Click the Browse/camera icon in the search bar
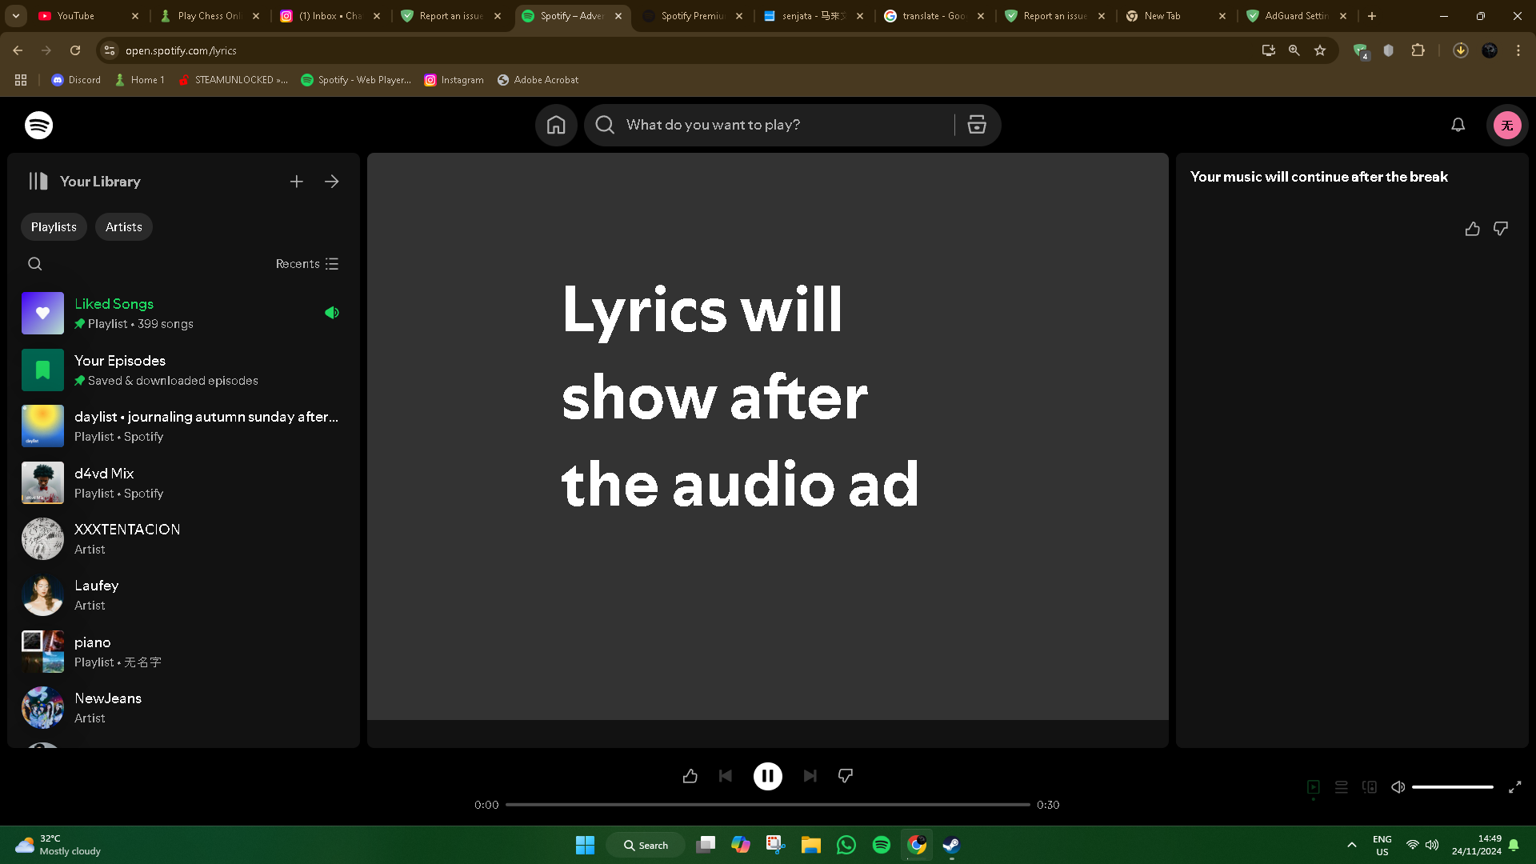The width and height of the screenshot is (1536, 864). 976,125
